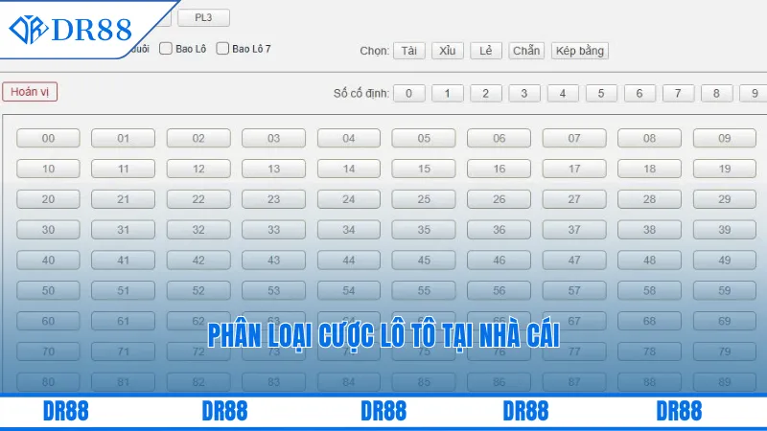This screenshot has height=431, width=767.
Task: Set fixed digit 5
Action: click(601, 93)
